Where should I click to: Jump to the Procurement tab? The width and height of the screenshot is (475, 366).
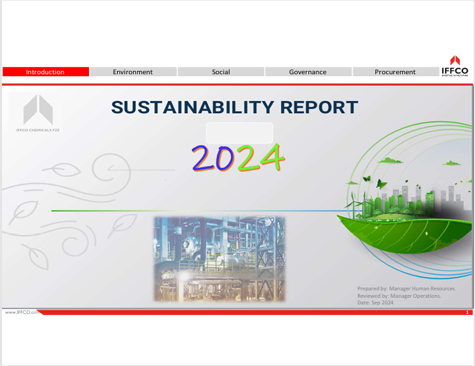coord(395,72)
